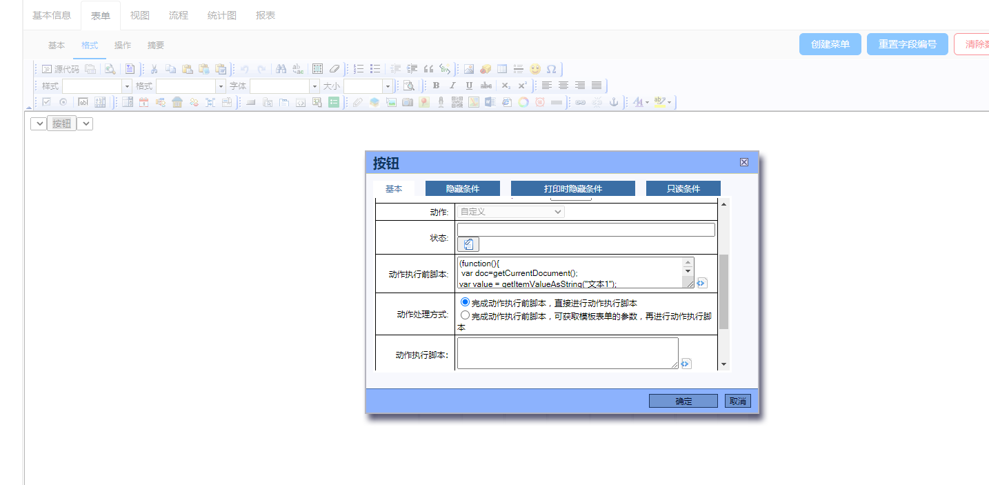
Task: Insert a bulleted list
Action: (375, 69)
